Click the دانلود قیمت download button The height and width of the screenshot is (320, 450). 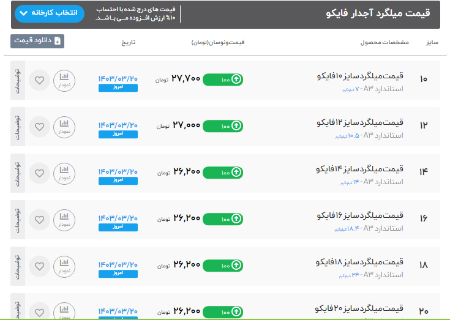click(37, 41)
